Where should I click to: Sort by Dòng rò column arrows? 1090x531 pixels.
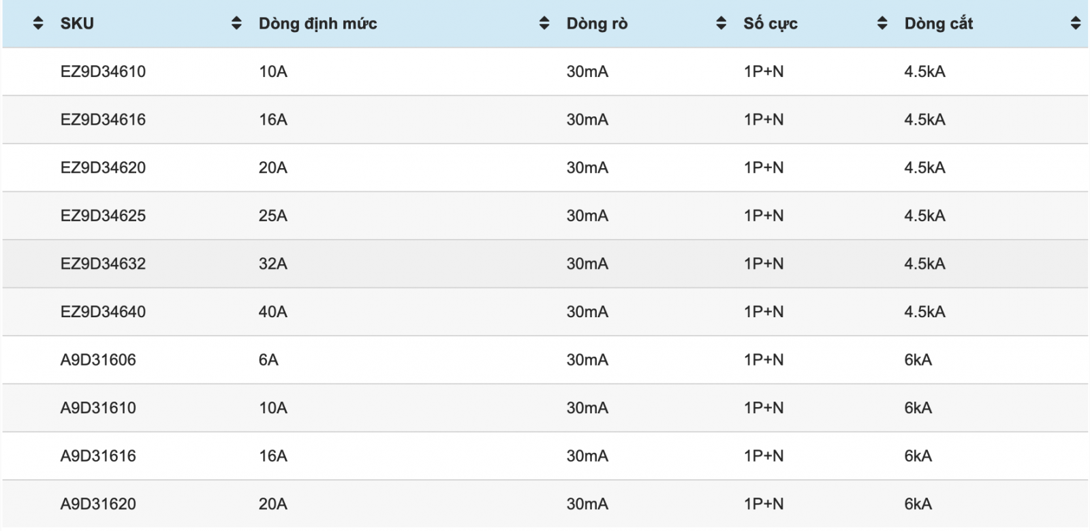pos(721,24)
